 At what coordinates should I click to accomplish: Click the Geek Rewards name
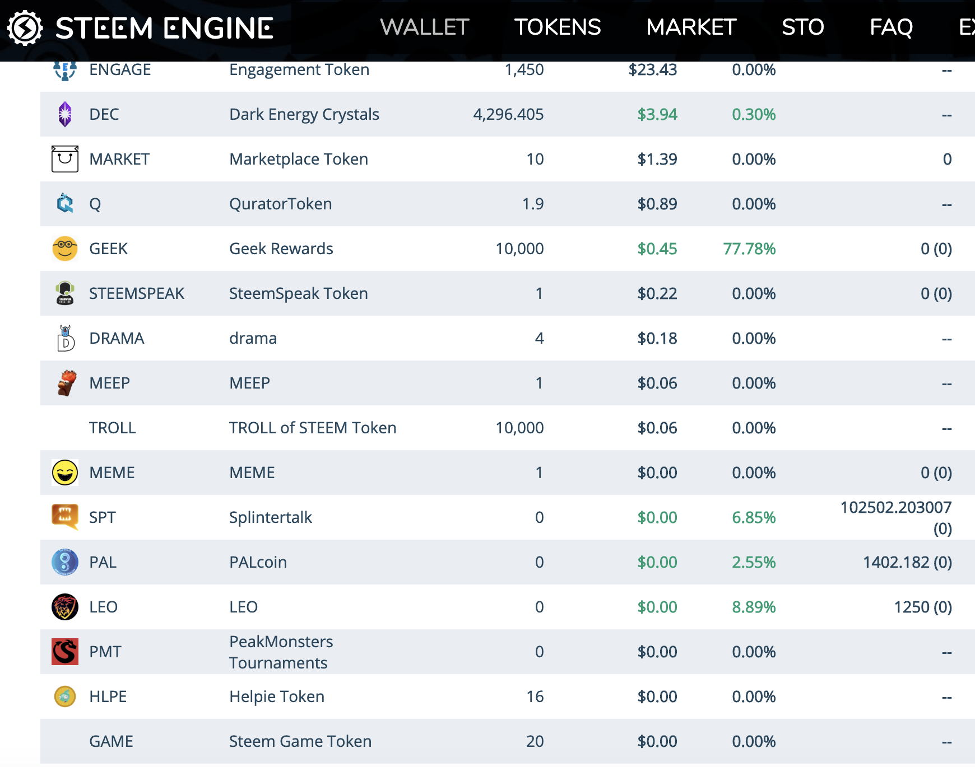coord(281,249)
